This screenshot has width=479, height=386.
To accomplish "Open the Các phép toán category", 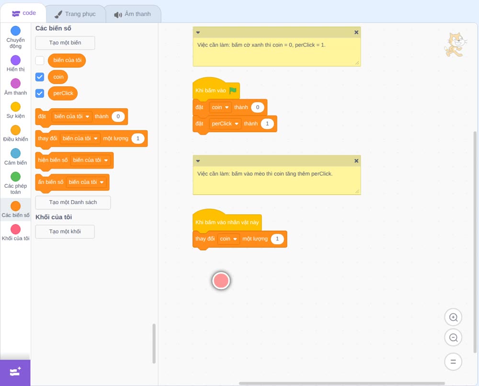I will tap(16, 183).
